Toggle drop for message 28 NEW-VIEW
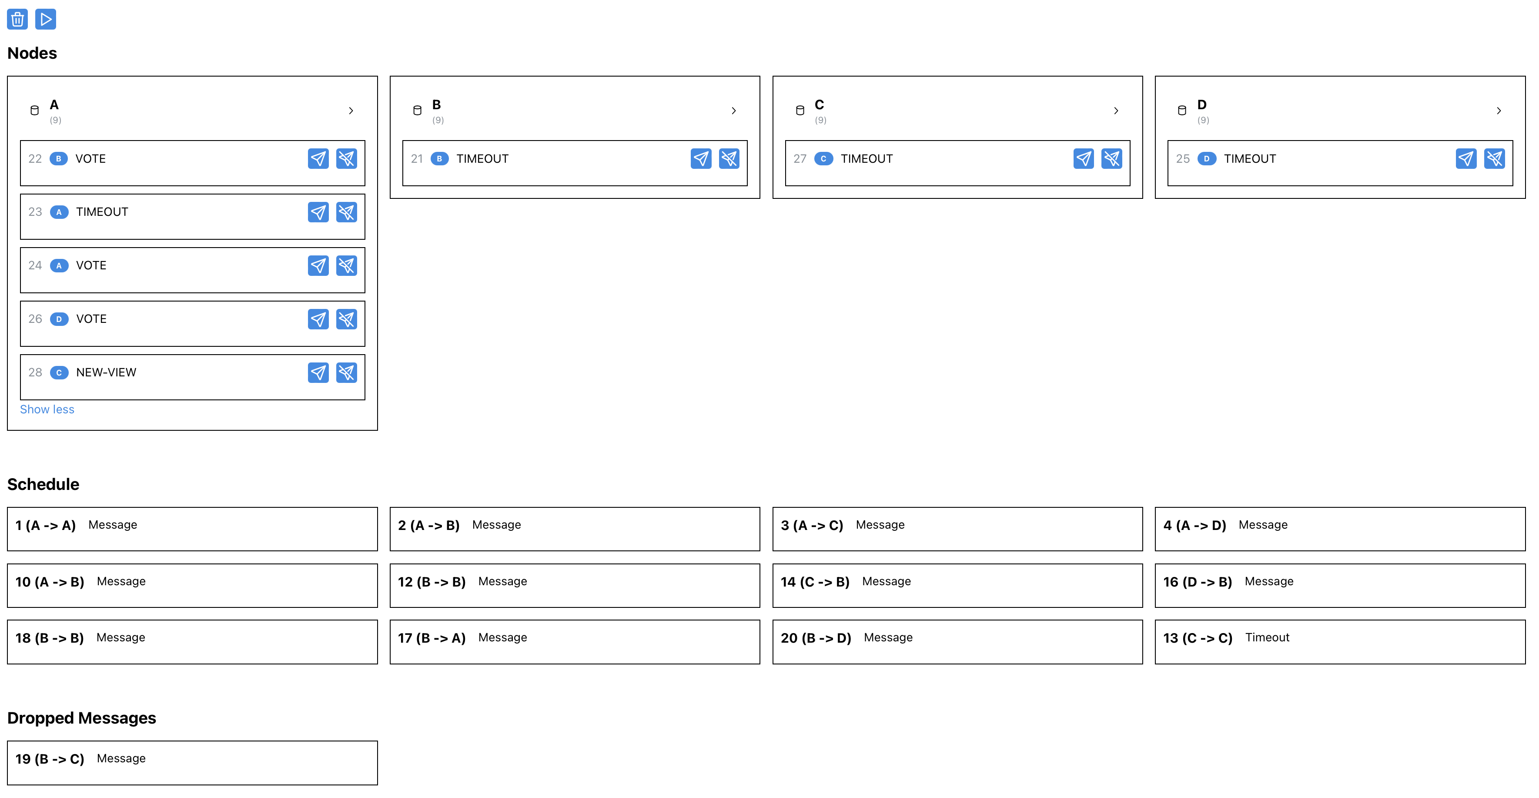The image size is (1539, 798). click(347, 372)
